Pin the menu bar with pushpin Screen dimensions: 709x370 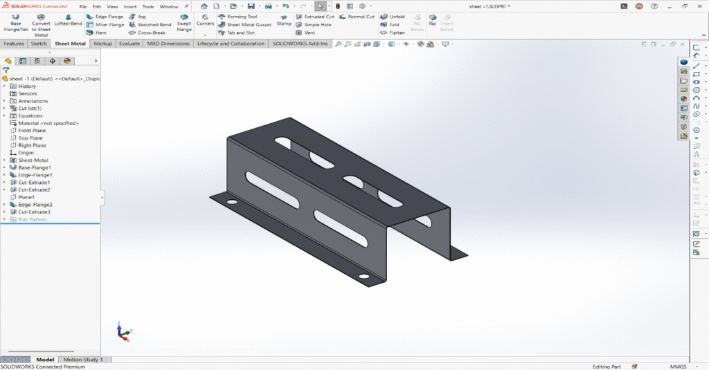pos(186,6)
